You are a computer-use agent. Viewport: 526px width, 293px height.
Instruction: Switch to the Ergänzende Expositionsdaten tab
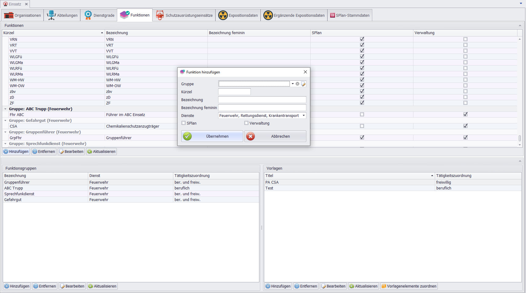click(294, 15)
